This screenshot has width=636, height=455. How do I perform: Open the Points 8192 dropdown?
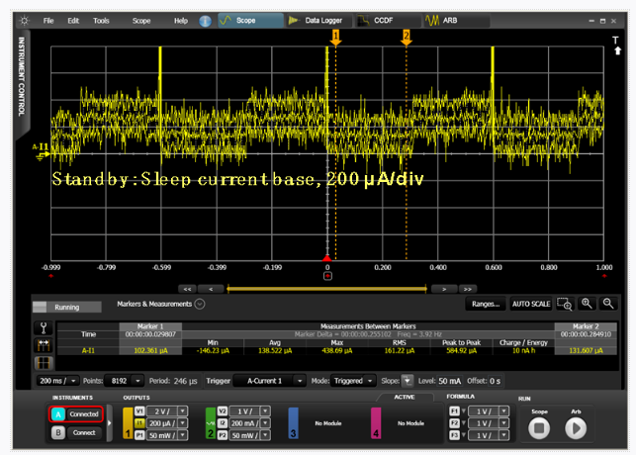pyautogui.click(x=124, y=381)
